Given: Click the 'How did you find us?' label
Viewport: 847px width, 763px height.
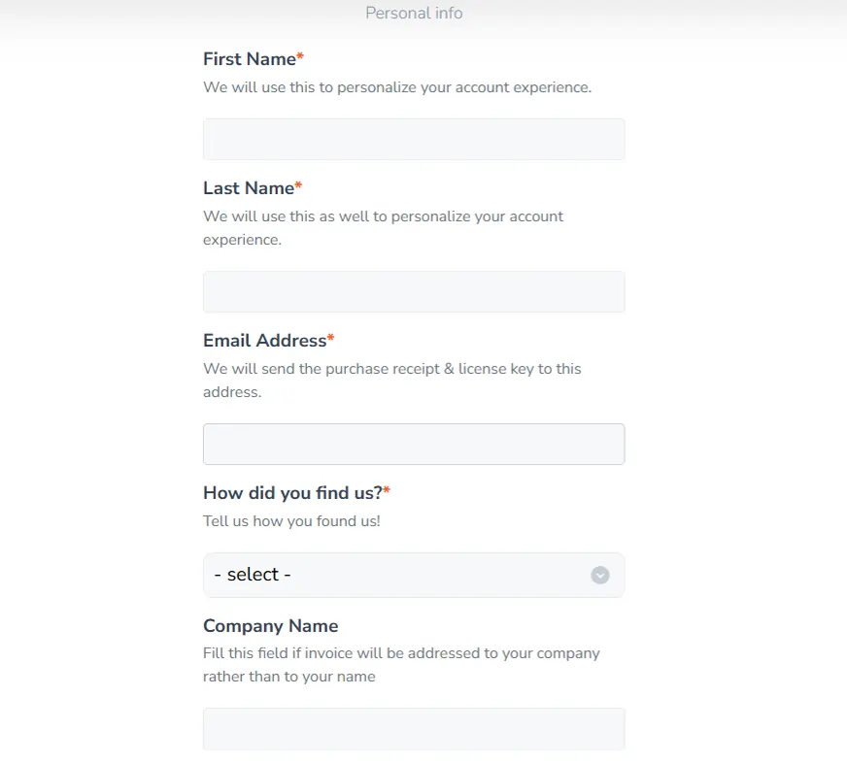Looking at the screenshot, I should pos(288,492).
